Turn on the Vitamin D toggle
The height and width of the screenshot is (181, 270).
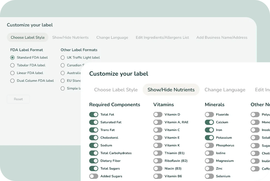pyautogui.click(x=158, y=114)
